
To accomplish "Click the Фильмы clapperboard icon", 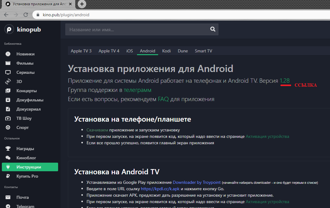I will 8,63.
